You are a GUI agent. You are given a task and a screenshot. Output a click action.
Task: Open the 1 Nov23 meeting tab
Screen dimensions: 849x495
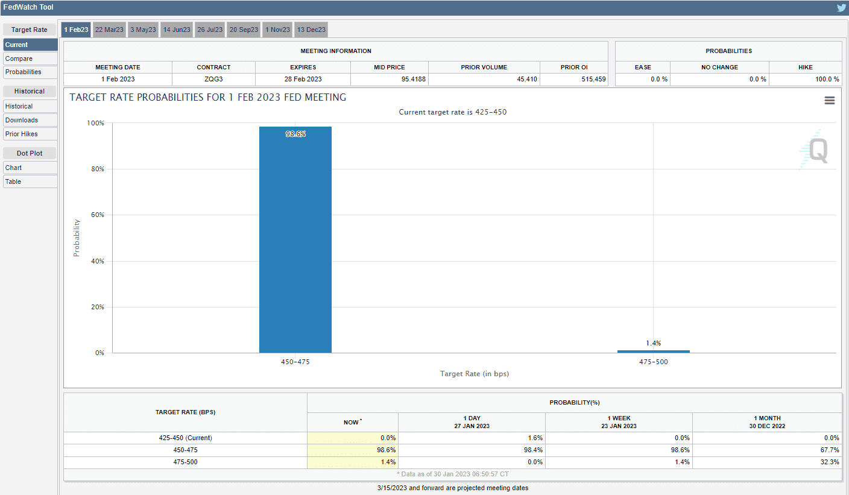click(x=277, y=30)
